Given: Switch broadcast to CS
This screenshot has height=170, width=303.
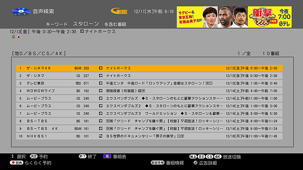Looking at the screenshot, I should (209, 157).
